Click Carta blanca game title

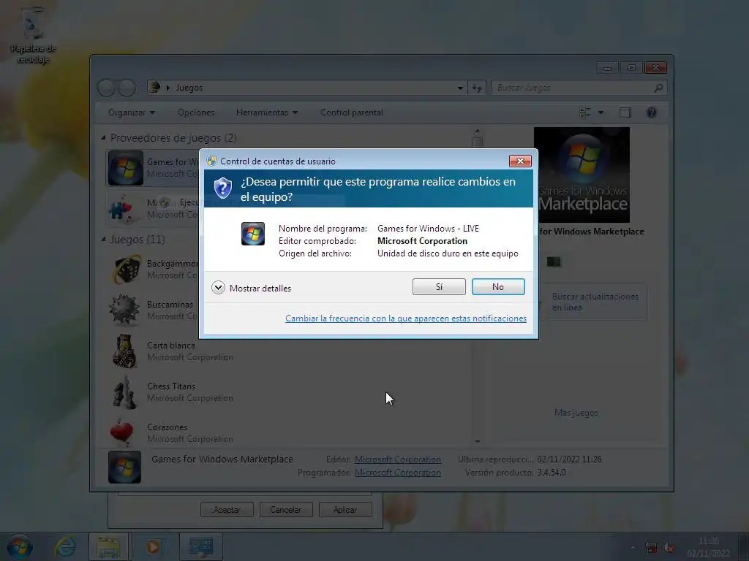coord(171,346)
